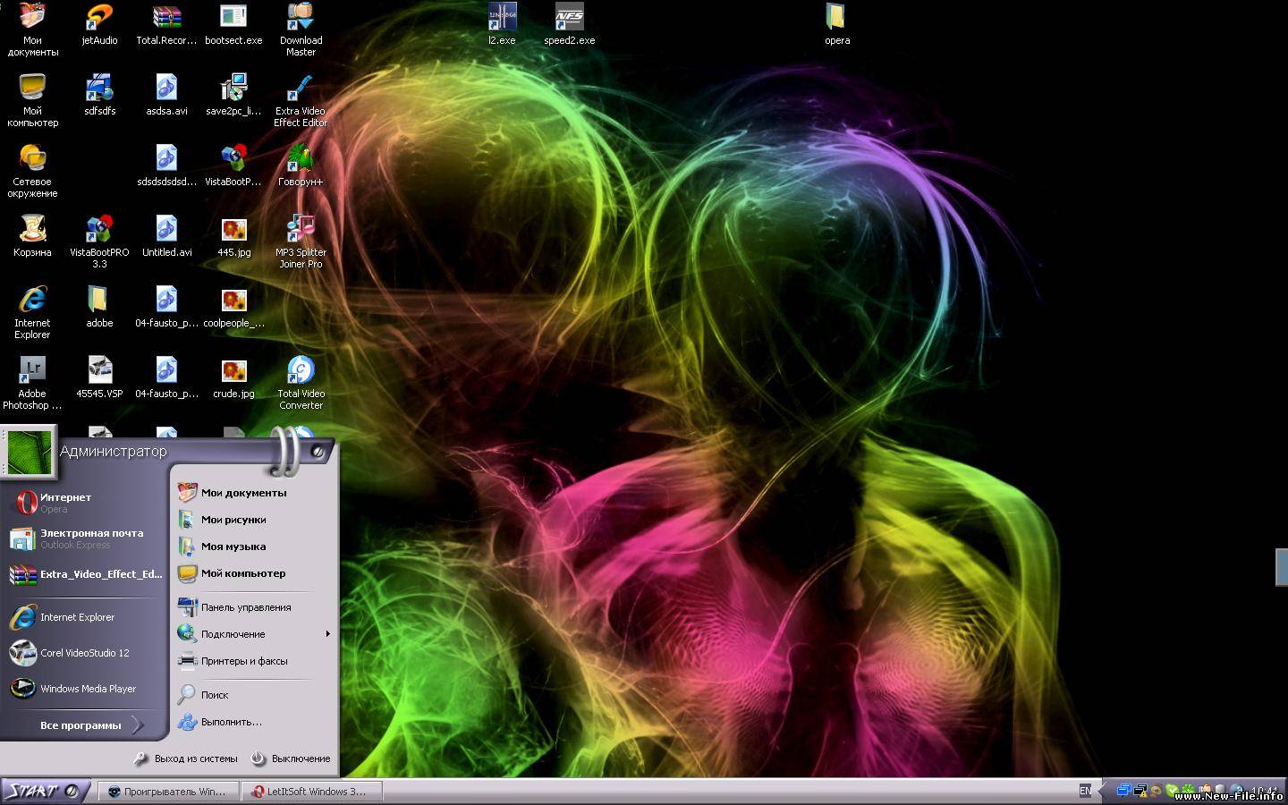
Task: Open the Корзина recycle bin icon
Action: (x=32, y=230)
